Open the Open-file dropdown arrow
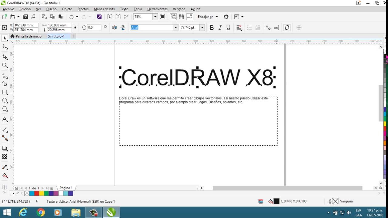 point(18,17)
